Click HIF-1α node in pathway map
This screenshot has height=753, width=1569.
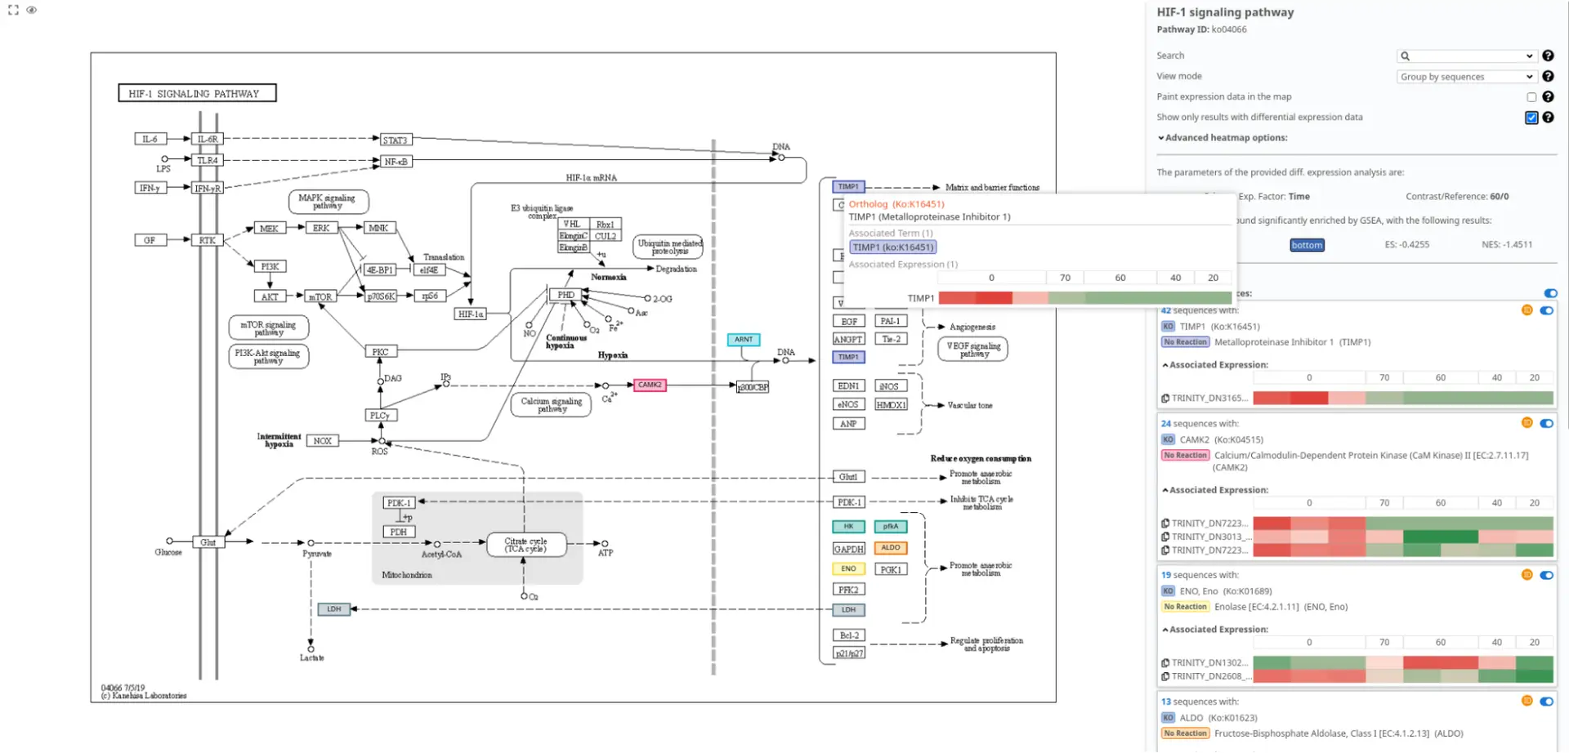point(471,314)
